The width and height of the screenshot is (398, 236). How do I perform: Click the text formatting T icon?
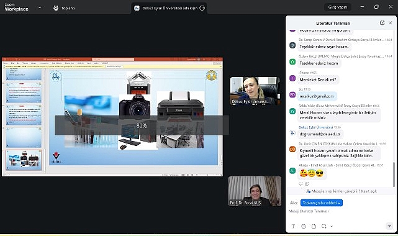[293, 226]
